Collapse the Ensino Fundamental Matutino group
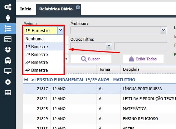 tap(26, 80)
